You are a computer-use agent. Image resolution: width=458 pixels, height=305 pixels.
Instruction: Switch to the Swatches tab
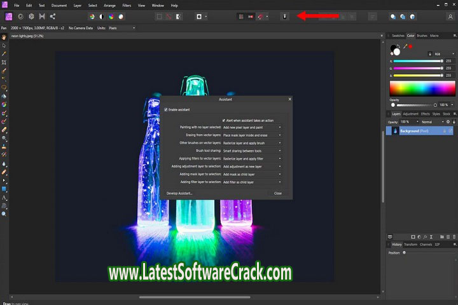click(398, 36)
